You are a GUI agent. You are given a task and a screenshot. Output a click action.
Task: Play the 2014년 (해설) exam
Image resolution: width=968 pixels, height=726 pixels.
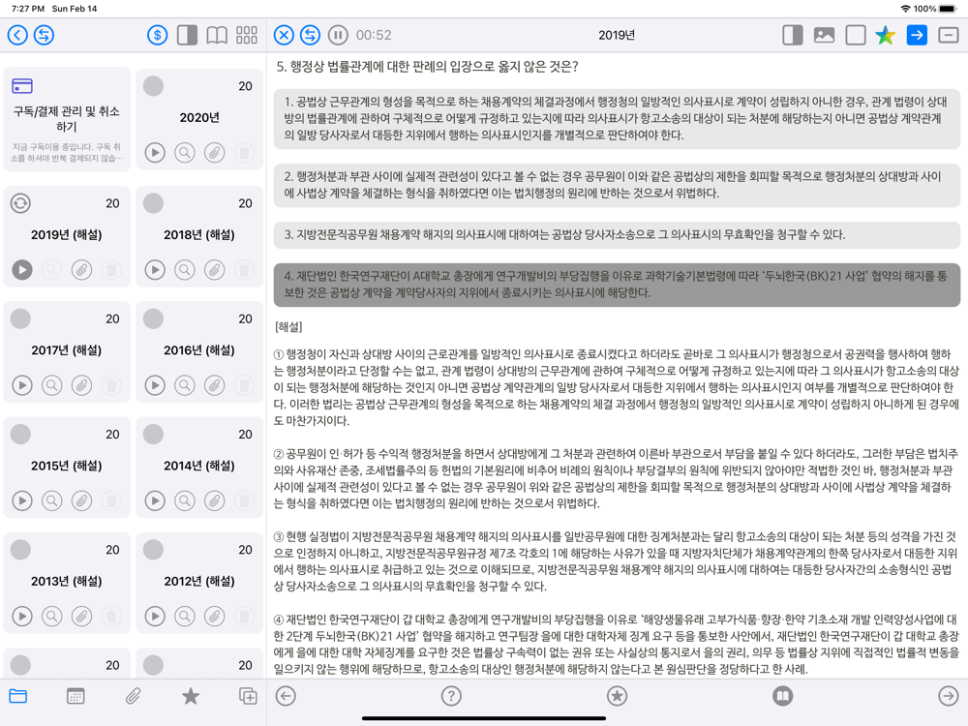click(x=155, y=500)
